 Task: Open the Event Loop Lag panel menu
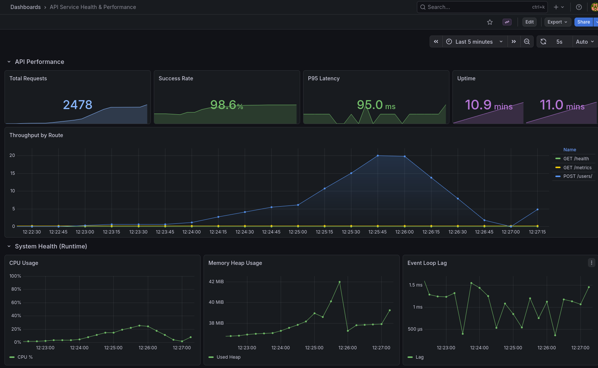pyautogui.click(x=591, y=263)
